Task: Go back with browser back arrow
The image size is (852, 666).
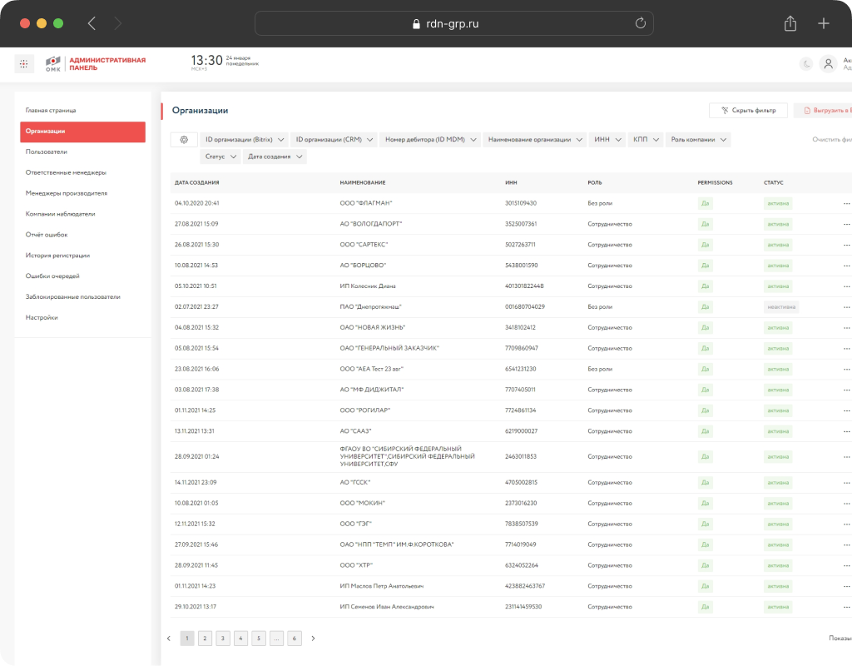Action: (92, 23)
